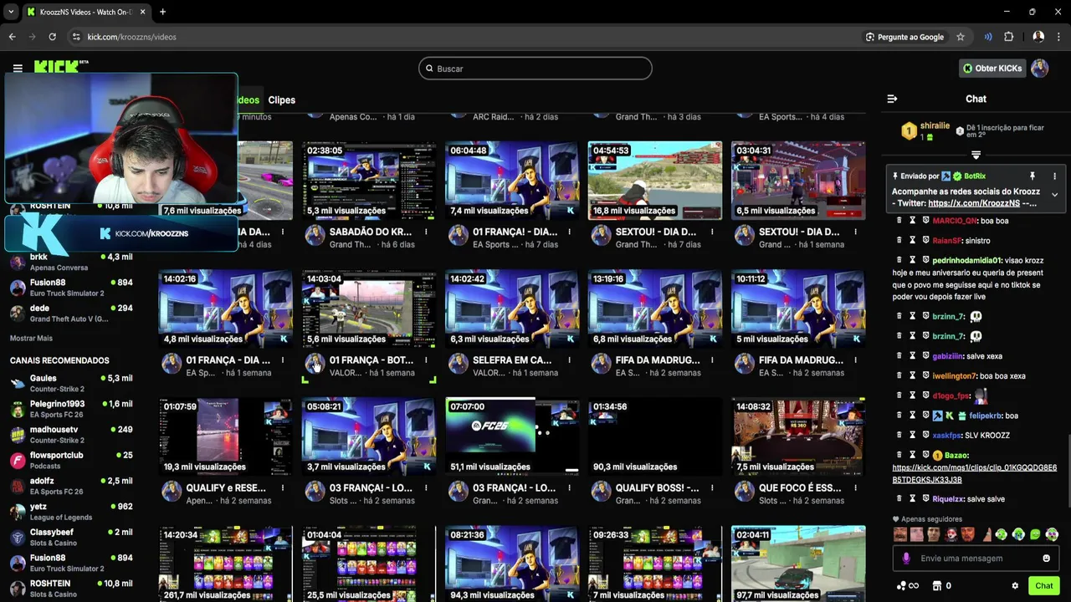Timeout RaianSF using the hourglass icon

(913, 241)
